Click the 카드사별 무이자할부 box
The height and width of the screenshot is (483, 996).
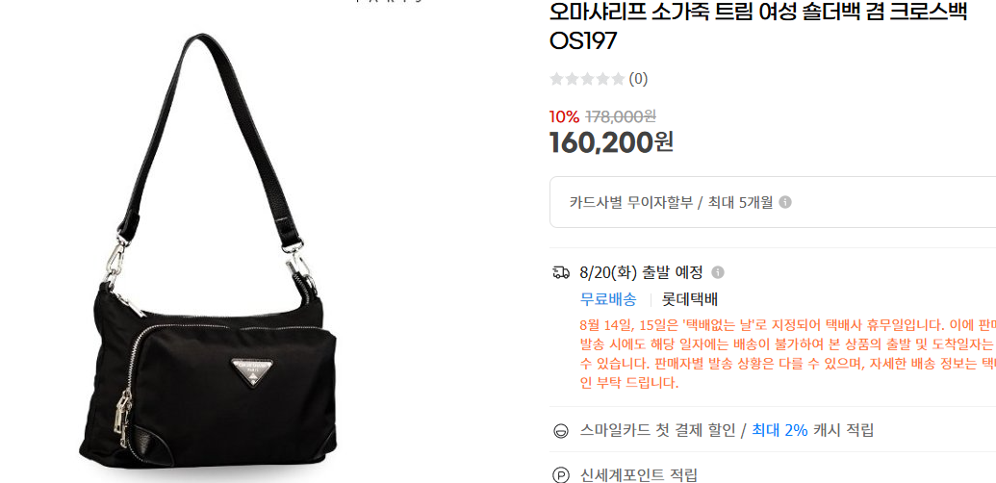click(x=773, y=202)
